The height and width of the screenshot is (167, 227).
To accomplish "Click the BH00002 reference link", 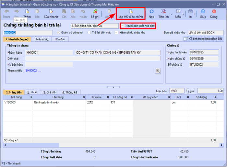I will click(x=31, y=71).
